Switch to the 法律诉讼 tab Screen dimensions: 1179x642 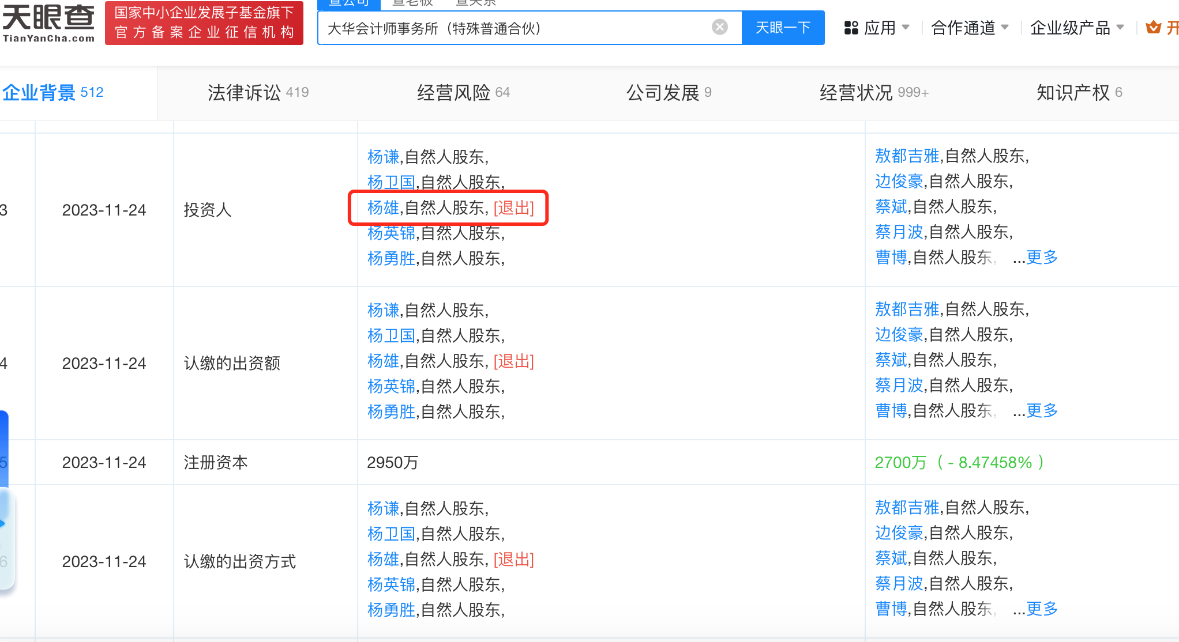(x=258, y=92)
